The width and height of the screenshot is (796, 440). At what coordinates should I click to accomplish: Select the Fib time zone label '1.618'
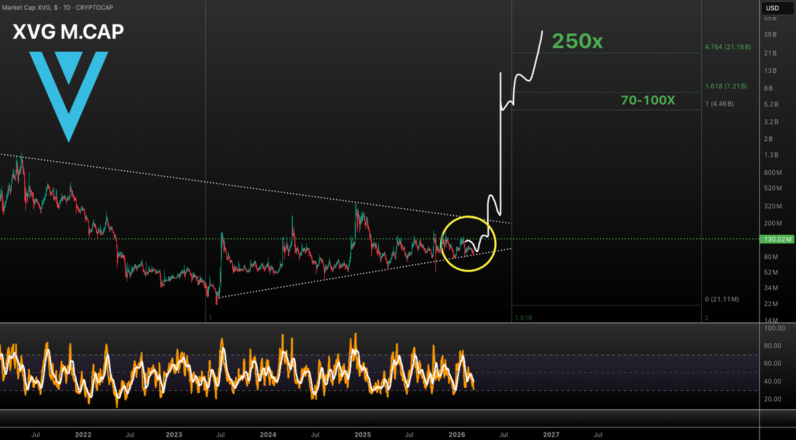click(523, 318)
